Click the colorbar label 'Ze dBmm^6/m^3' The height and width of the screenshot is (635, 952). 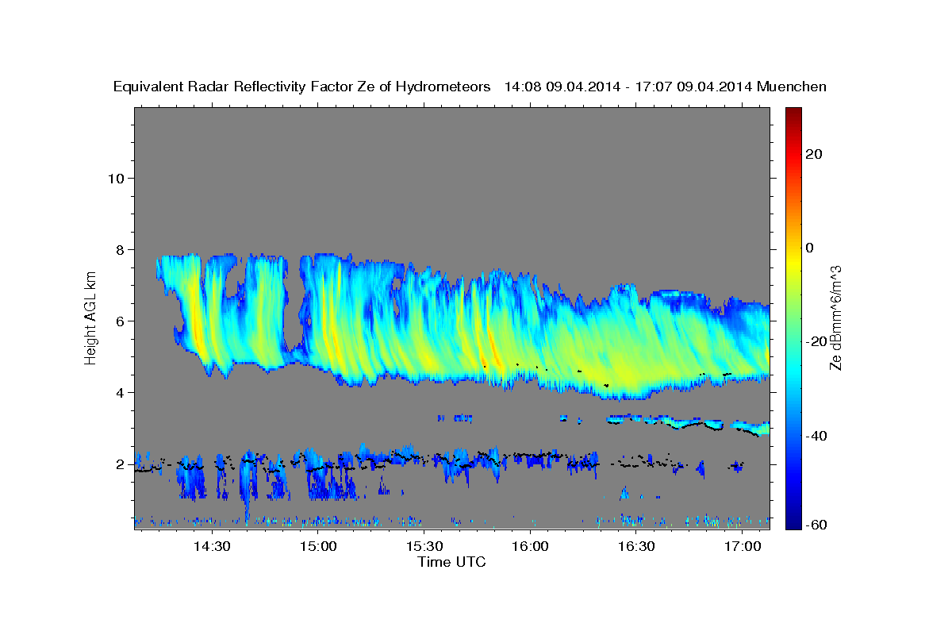[x=835, y=317]
